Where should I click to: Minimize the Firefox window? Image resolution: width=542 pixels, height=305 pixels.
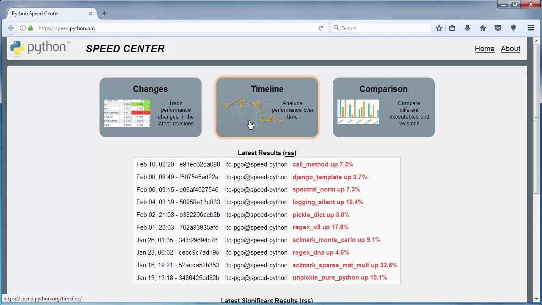point(503,4)
